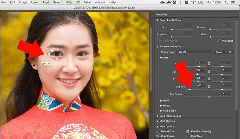240x139 pixels.
Task: Click the Rate slider handle
Action: point(210,37)
